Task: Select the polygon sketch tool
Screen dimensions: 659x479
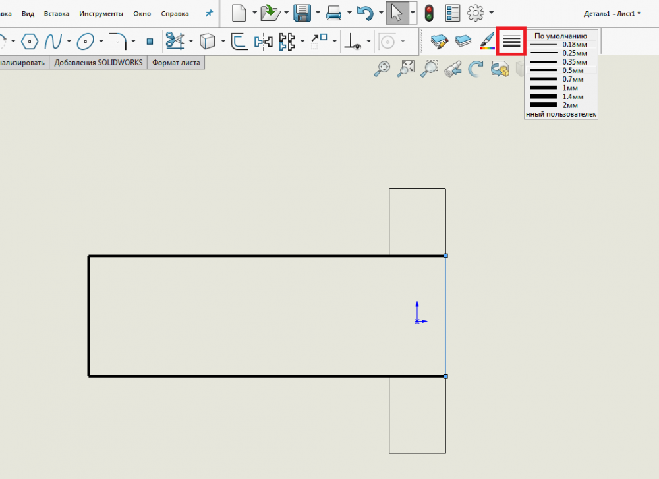Action: [x=30, y=42]
